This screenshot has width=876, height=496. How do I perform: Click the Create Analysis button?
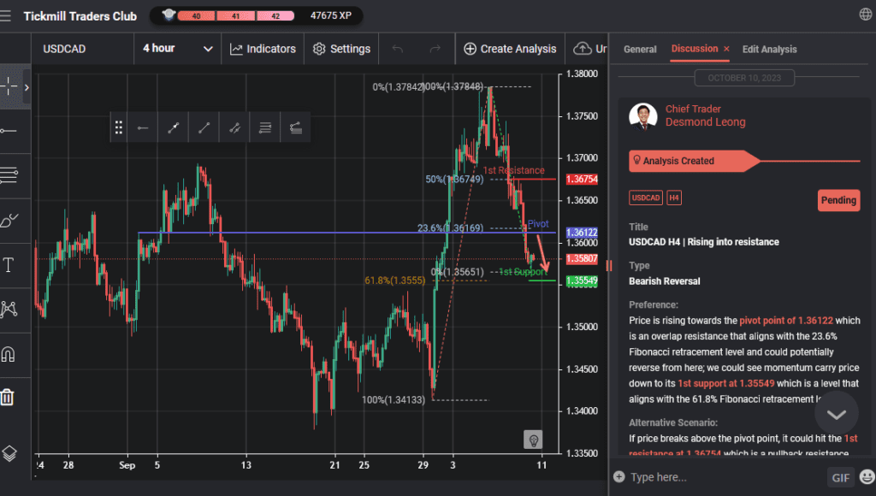510,49
